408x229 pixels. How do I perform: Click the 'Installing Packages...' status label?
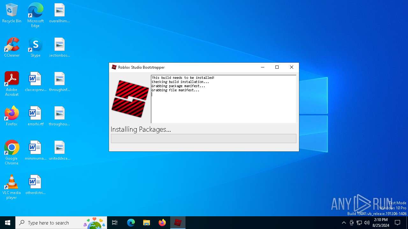(x=141, y=129)
